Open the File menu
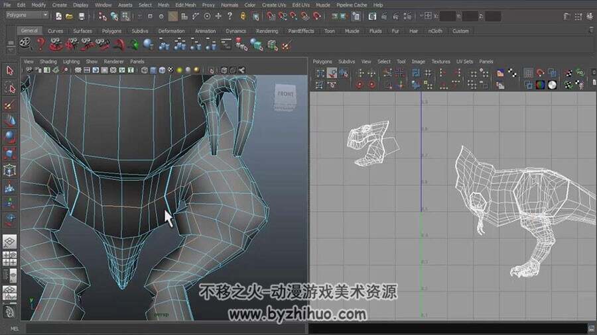 point(7,5)
